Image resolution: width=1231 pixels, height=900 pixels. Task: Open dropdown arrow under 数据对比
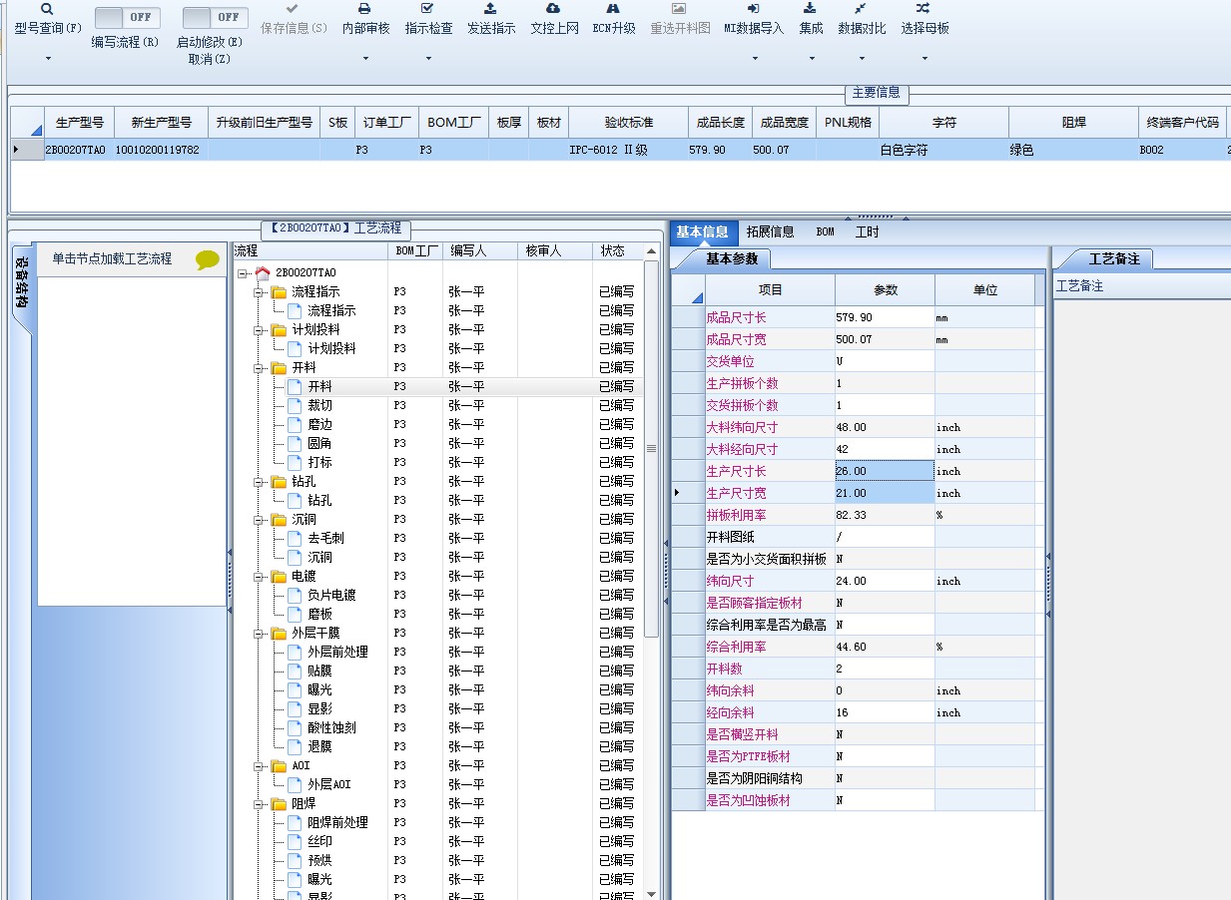click(x=861, y=59)
